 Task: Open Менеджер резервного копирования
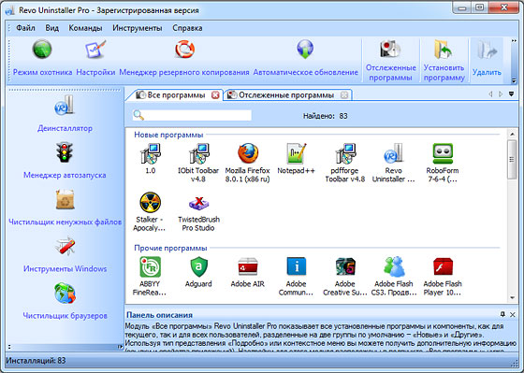pos(184,57)
